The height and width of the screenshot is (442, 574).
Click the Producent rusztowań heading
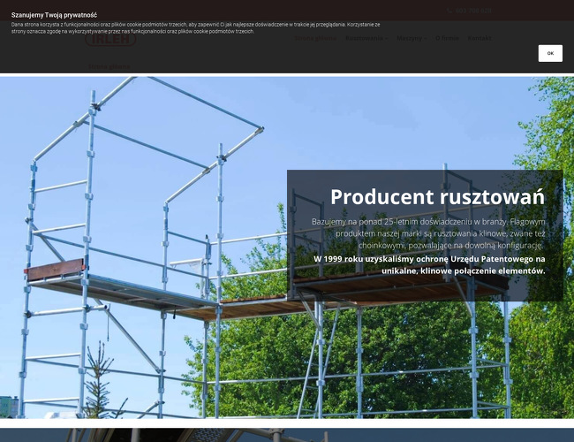437,197
